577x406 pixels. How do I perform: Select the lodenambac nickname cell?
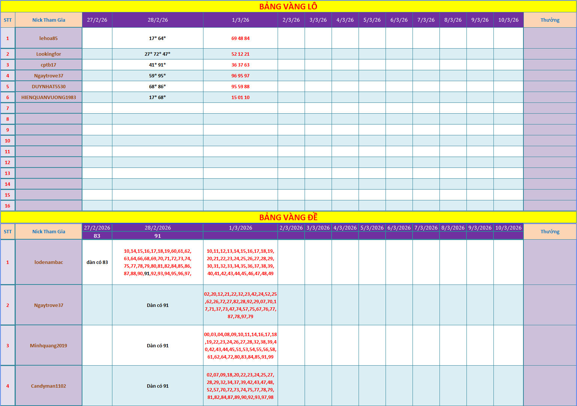tap(48, 262)
